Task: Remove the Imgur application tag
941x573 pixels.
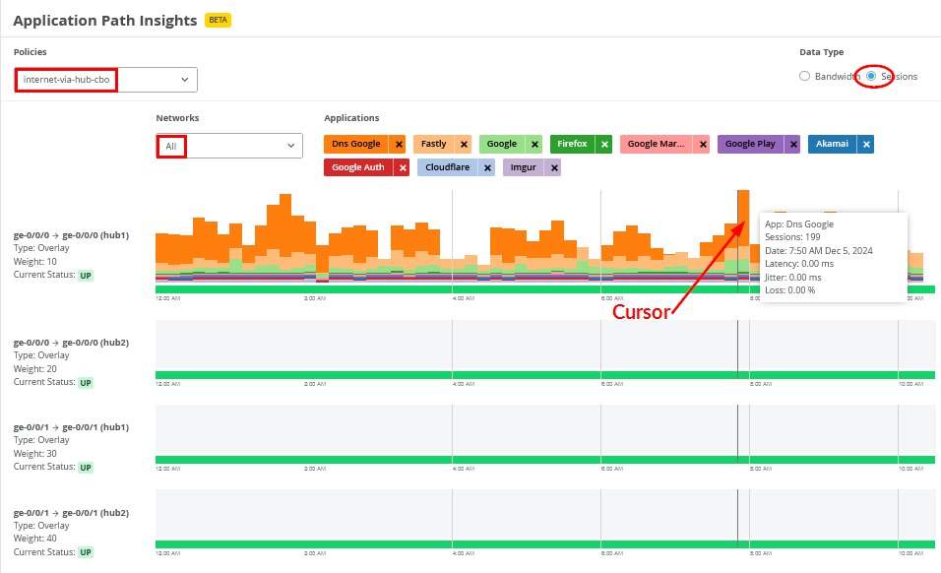Action: point(554,168)
